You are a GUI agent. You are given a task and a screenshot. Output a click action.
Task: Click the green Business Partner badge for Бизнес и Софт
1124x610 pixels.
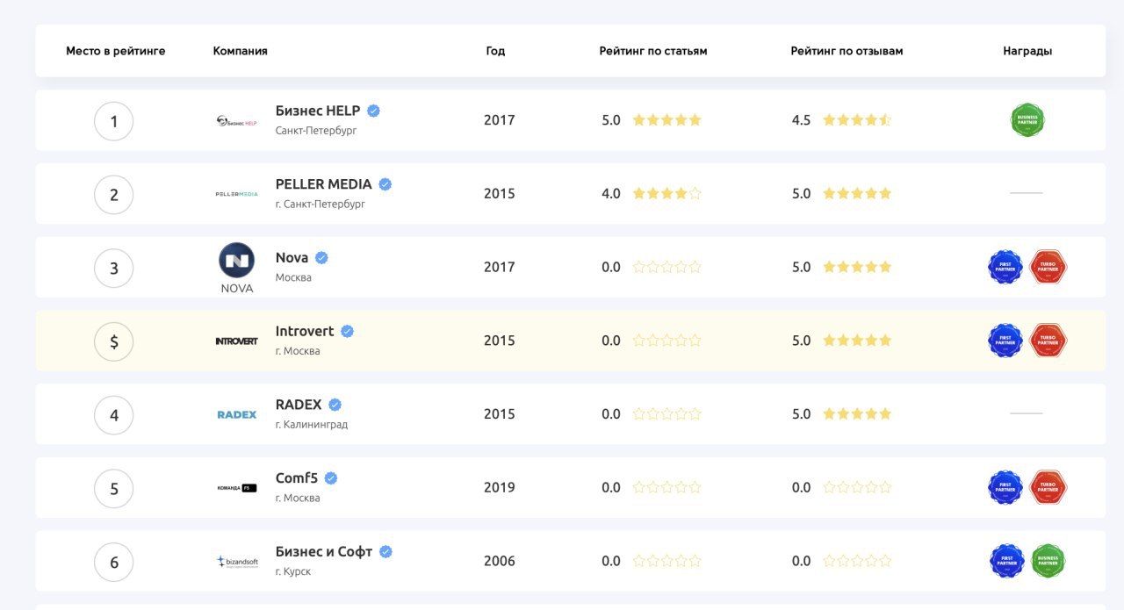[1048, 561]
